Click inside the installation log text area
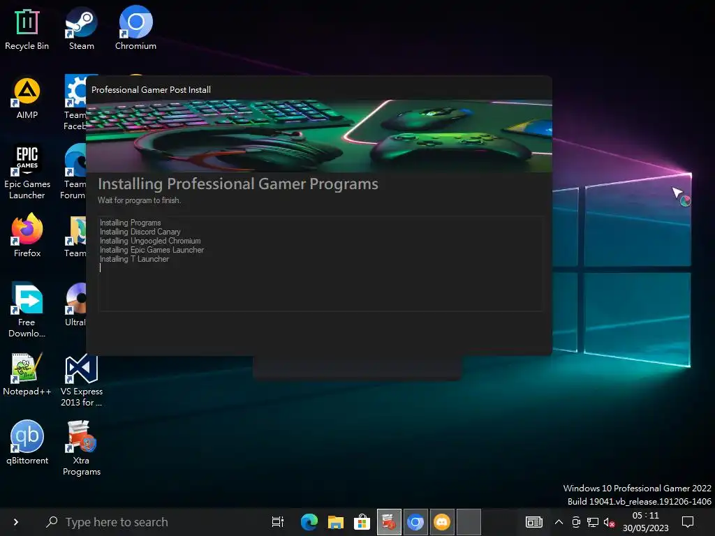 tap(320, 264)
